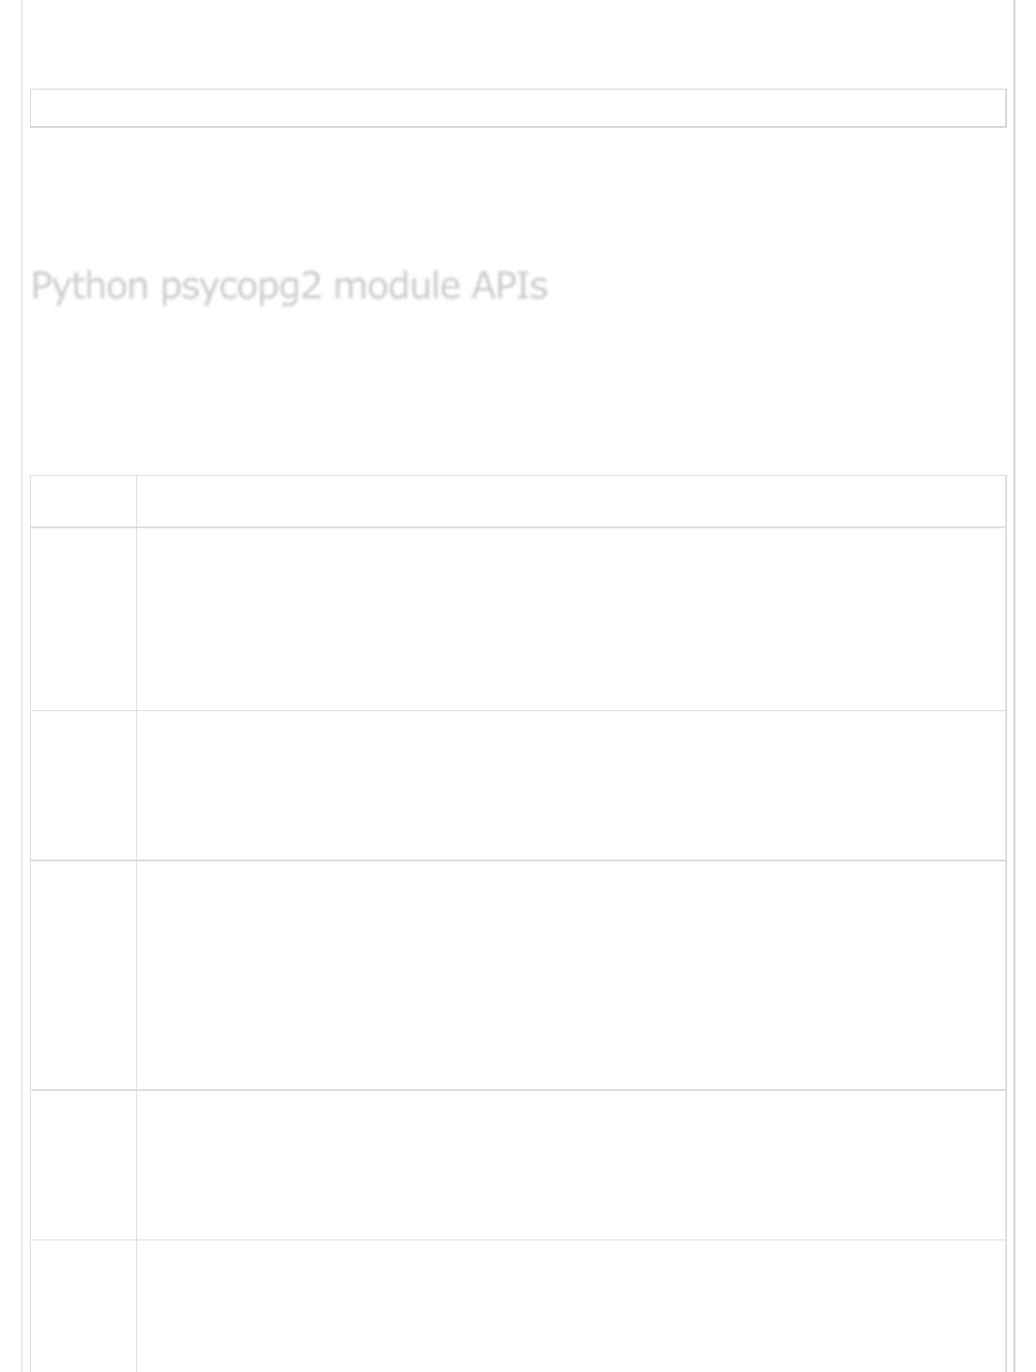The height and width of the screenshot is (1372, 1036).
Task: Click the empty wide box at top
Action: click(518, 108)
